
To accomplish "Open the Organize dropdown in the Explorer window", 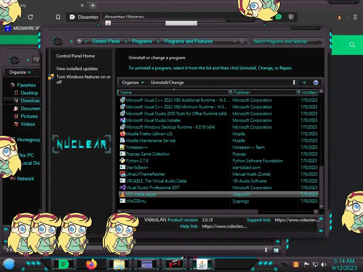I will (x=20, y=72).
